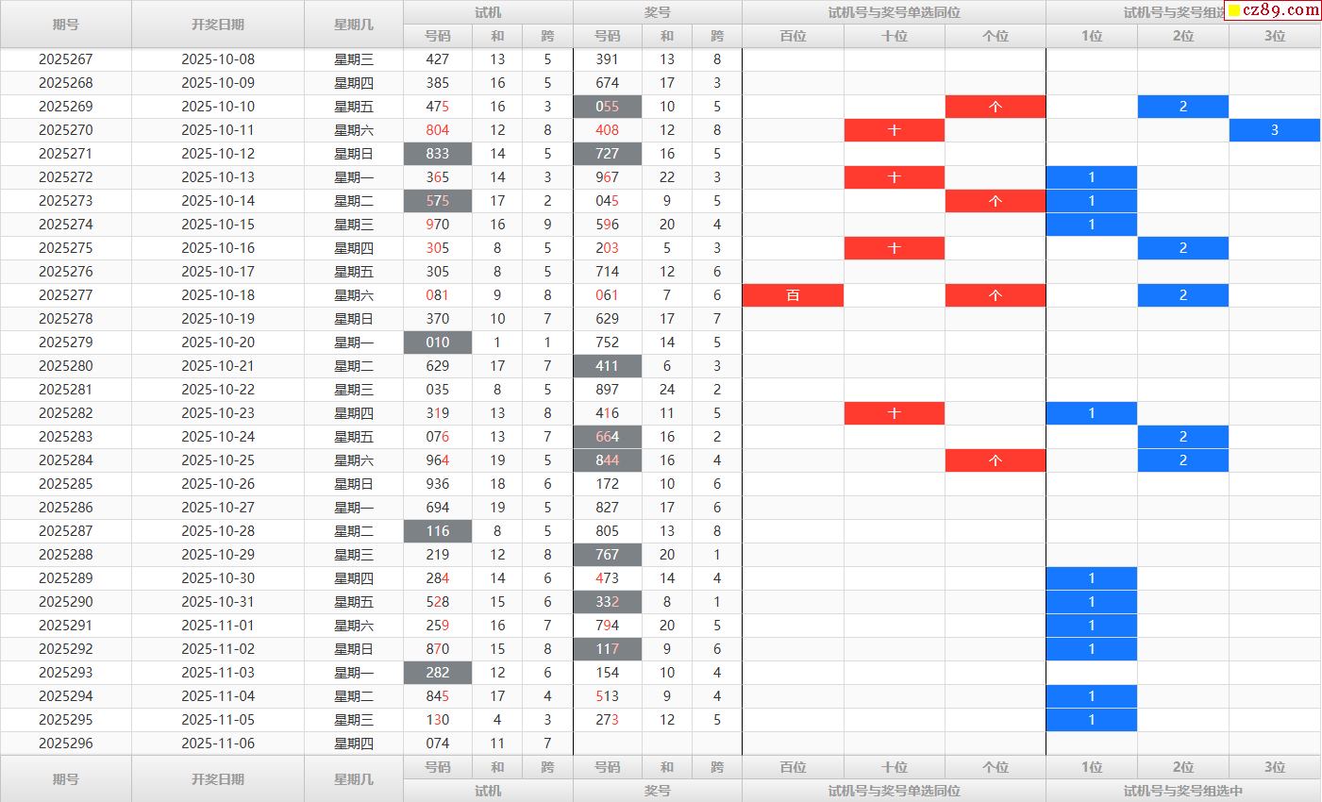Click the top 试机号与奖号单选同位 header
The image size is (1322, 802).
point(894,12)
